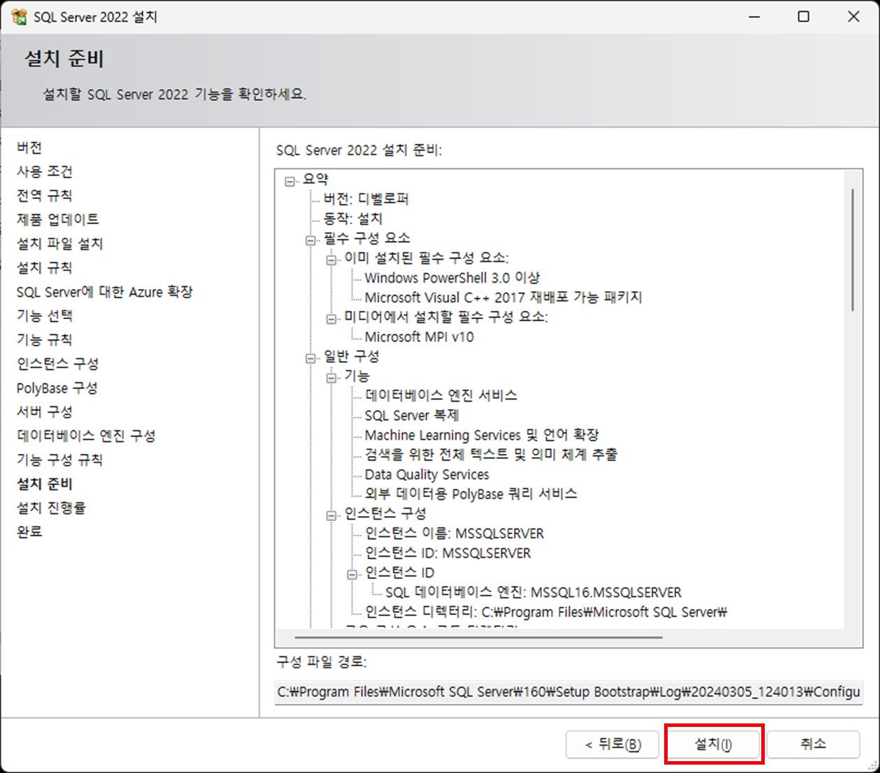Viewport: 880px width, 773px height.
Task: Select the 전역 규칙 step
Action: 45,196
